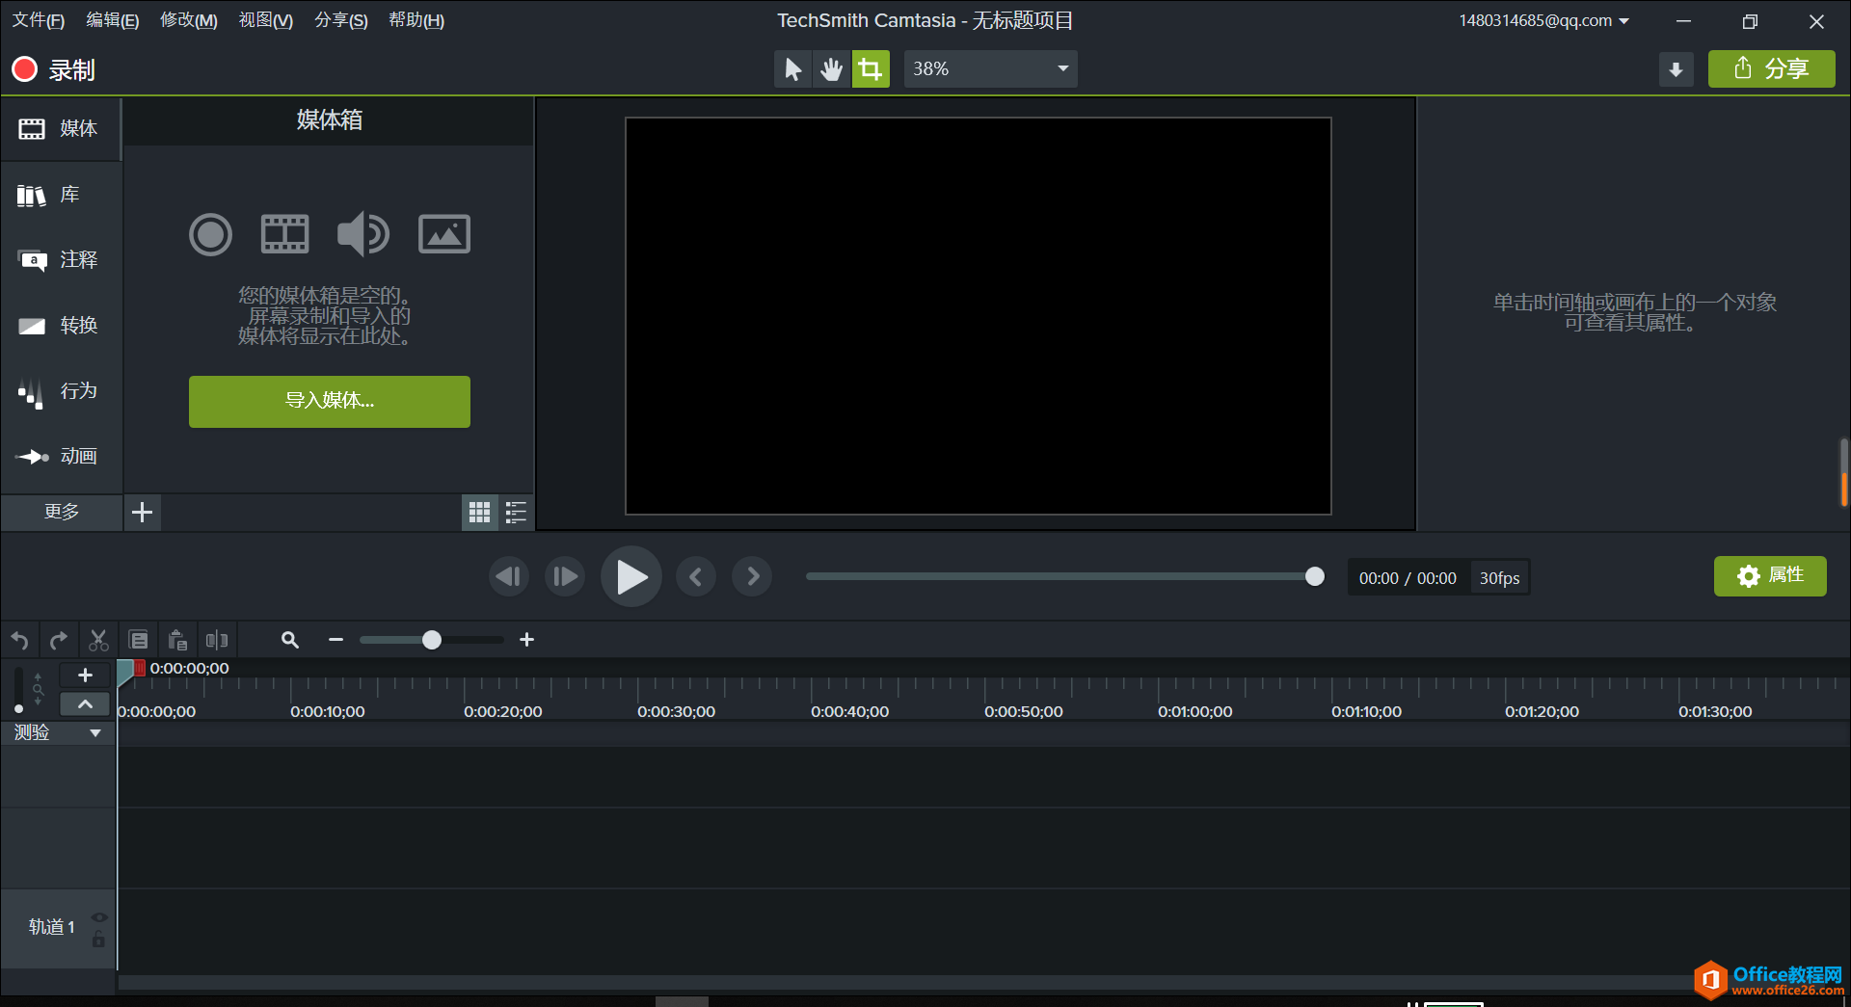The height and width of the screenshot is (1007, 1851).
Task: Zoom out timeline with minus button
Action: (x=335, y=640)
